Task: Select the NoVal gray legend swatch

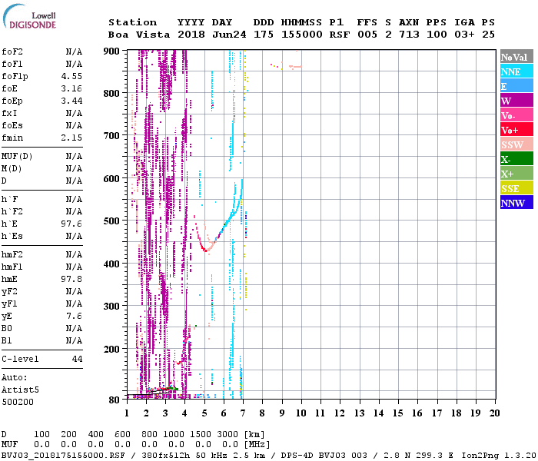Action: pos(516,57)
